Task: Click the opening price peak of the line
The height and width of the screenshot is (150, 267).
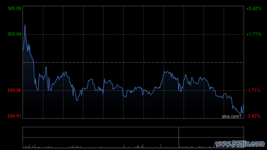Action: 25,25
